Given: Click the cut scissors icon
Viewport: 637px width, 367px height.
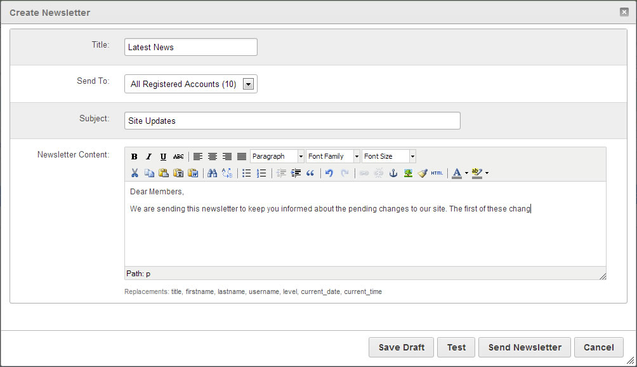Looking at the screenshot, I should [x=135, y=173].
